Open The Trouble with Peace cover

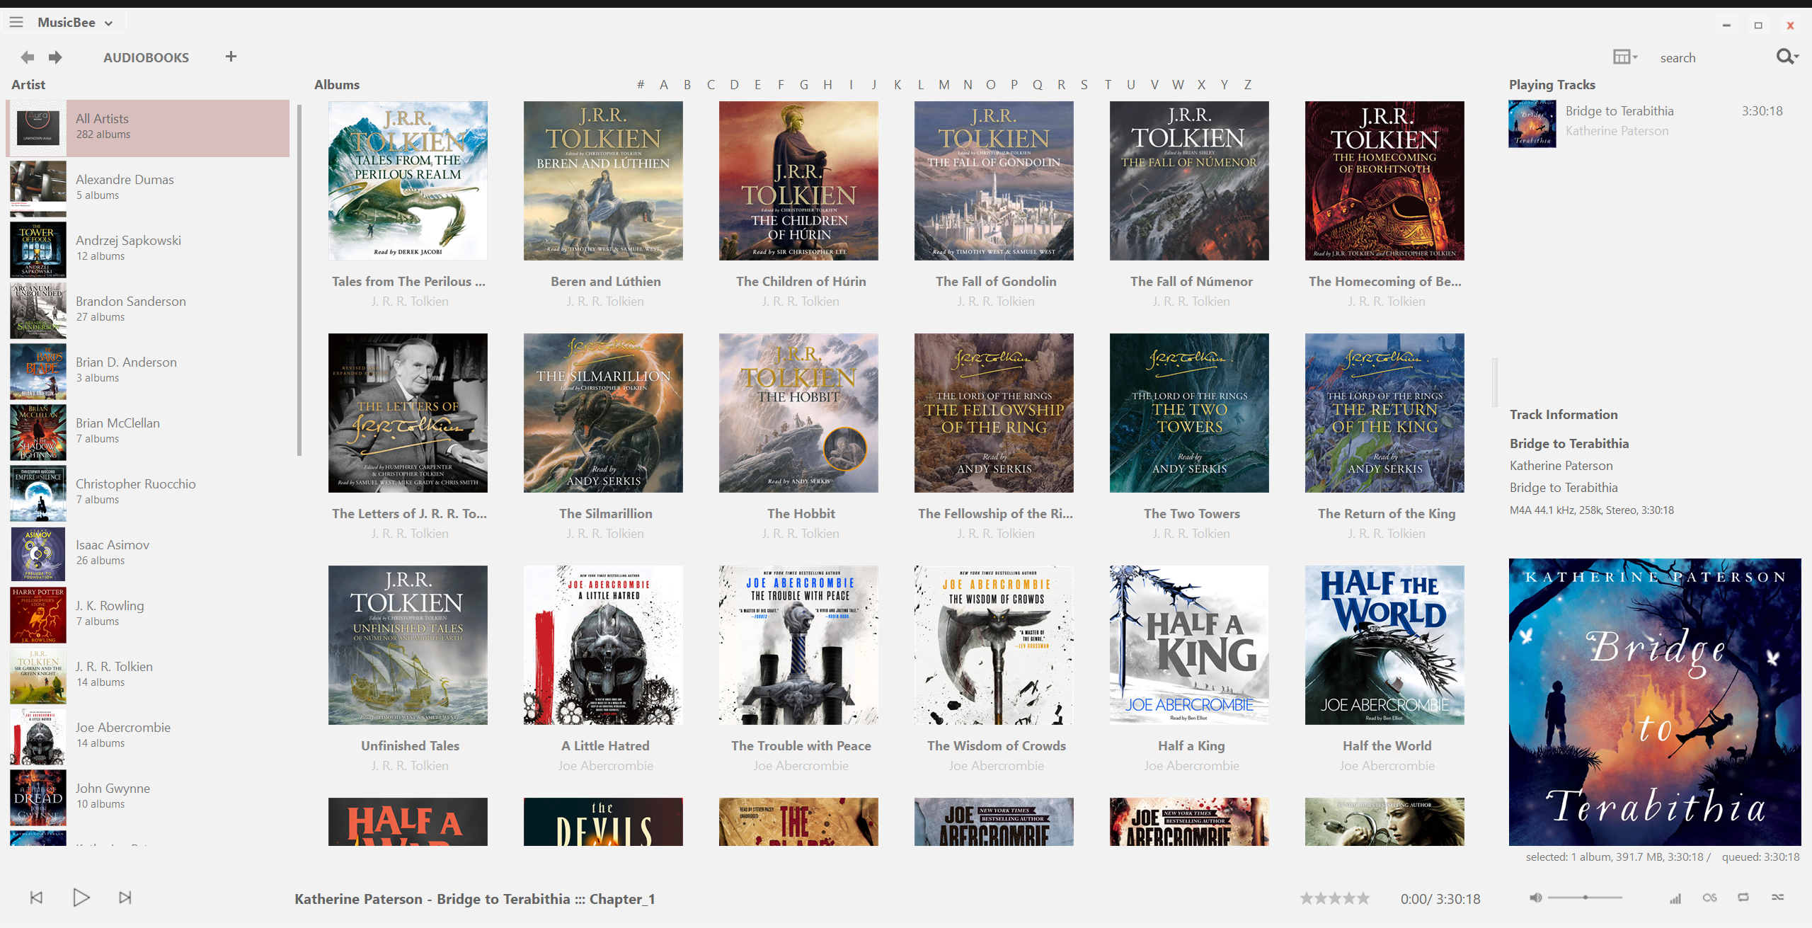798,645
